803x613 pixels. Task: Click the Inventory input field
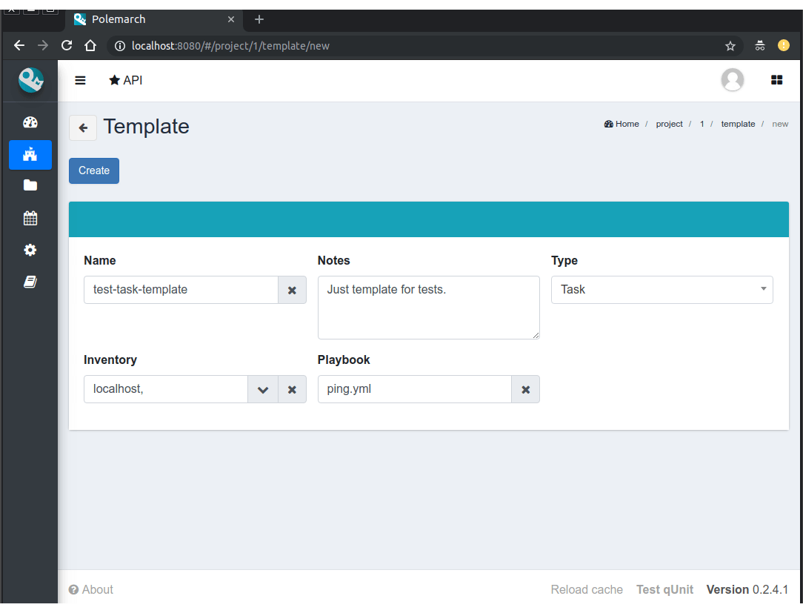point(166,389)
